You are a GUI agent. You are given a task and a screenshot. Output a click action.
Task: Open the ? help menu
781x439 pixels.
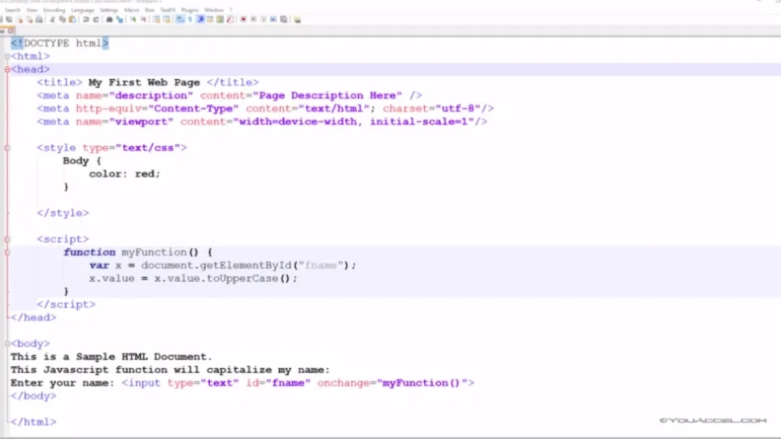pos(230,10)
